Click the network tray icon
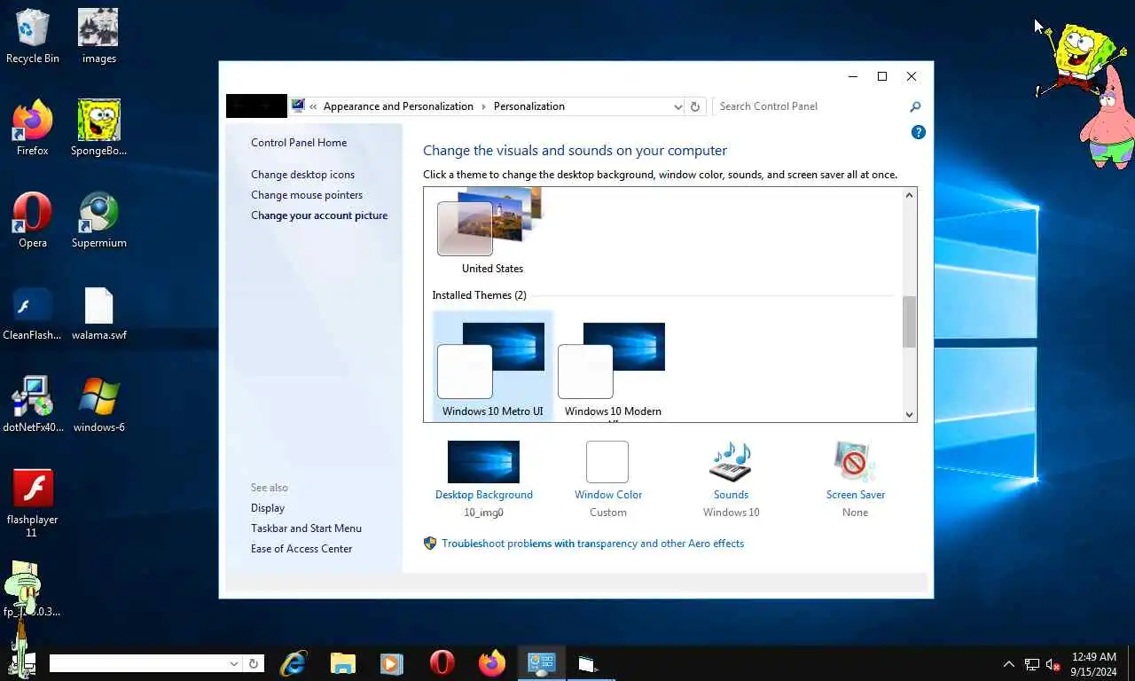This screenshot has height=681, width=1135. click(1032, 664)
